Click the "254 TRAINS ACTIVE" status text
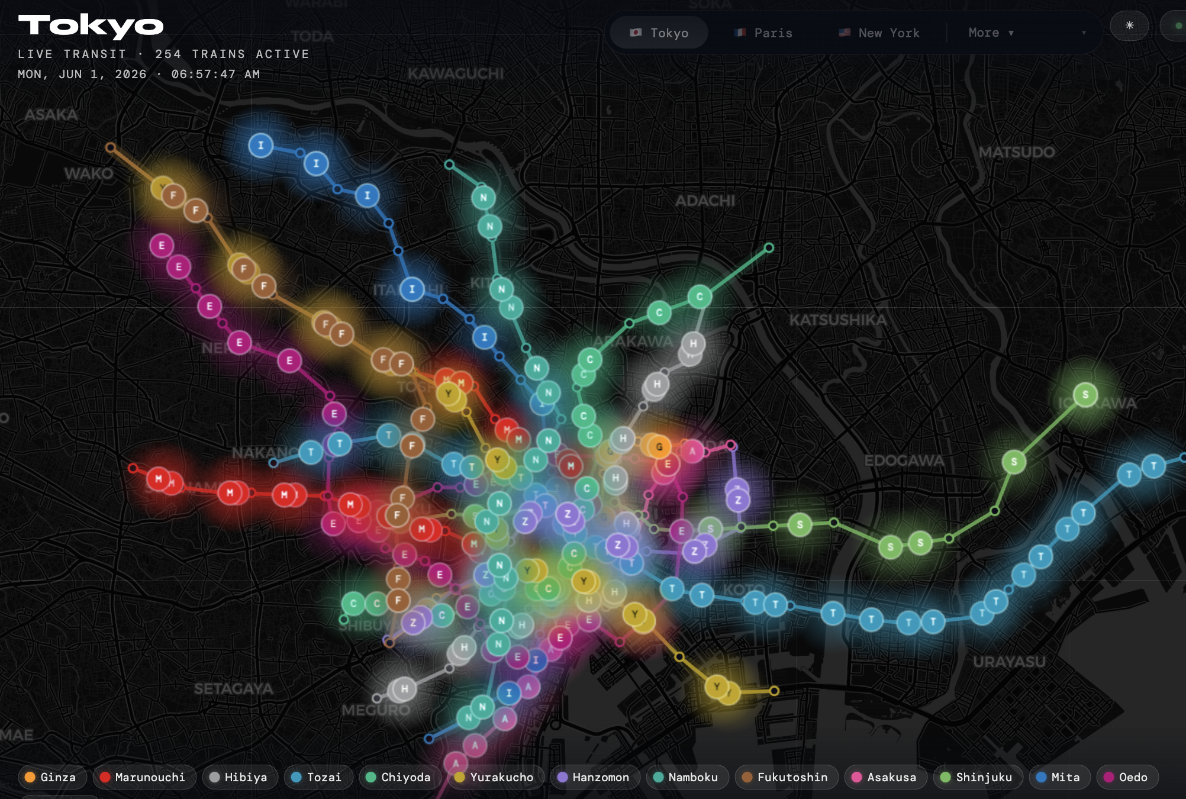Image resolution: width=1186 pixels, height=799 pixels. pyautogui.click(x=233, y=54)
